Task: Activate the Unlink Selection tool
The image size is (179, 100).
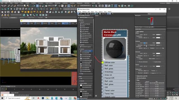Action: (12, 6)
